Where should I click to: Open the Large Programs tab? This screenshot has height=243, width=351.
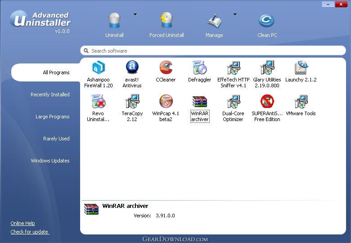tap(52, 117)
